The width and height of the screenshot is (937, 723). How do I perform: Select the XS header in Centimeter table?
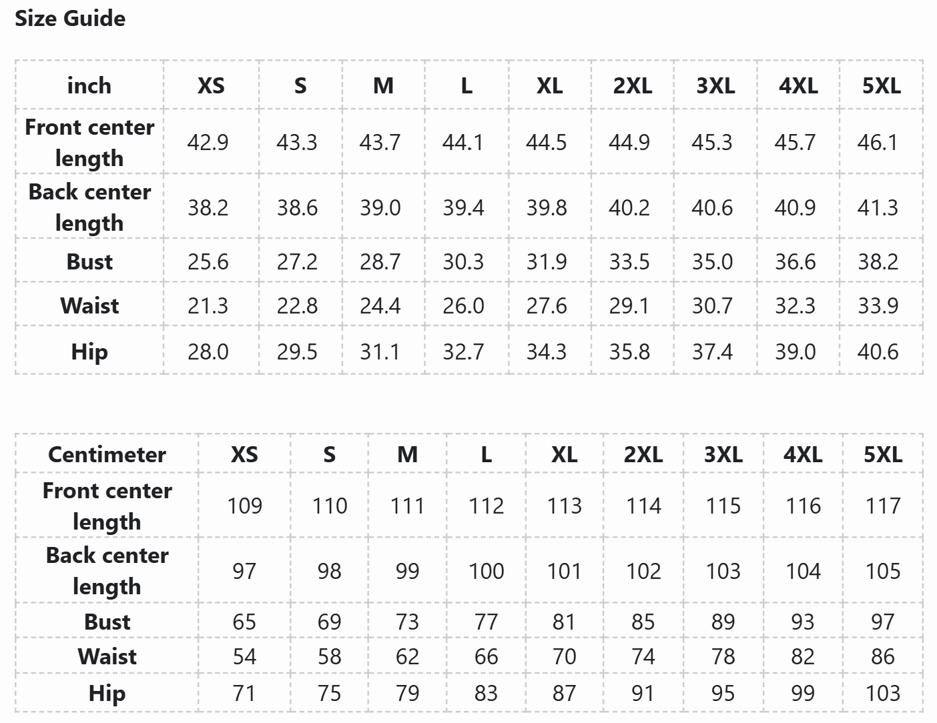(x=244, y=454)
